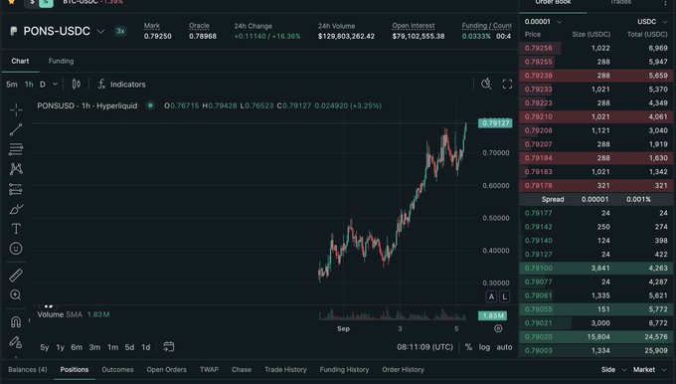The width and height of the screenshot is (676, 384).
Task: Toggle percent scale mode
Action: pyautogui.click(x=468, y=347)
